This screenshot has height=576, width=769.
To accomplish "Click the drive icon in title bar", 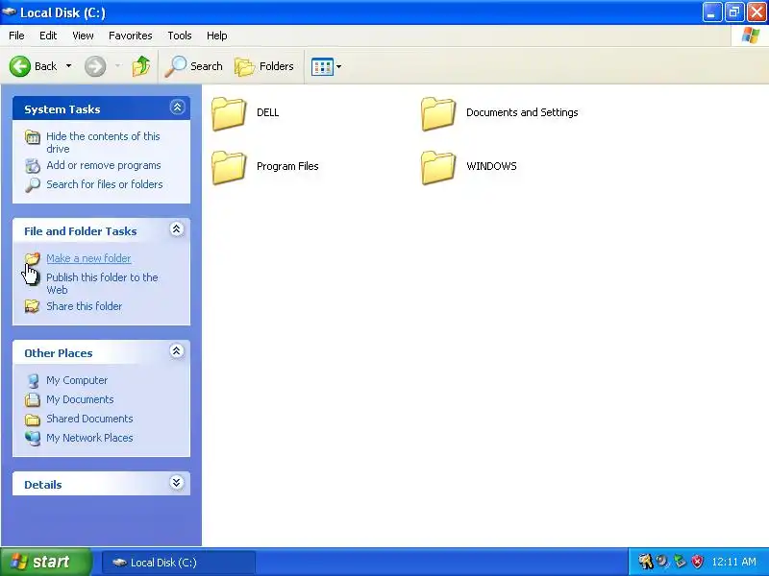I will point(9,12).
